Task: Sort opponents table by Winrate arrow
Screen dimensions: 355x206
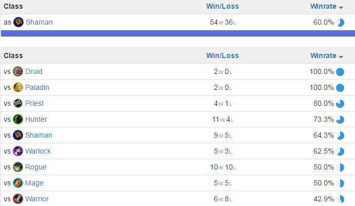Action: (341, 57)
